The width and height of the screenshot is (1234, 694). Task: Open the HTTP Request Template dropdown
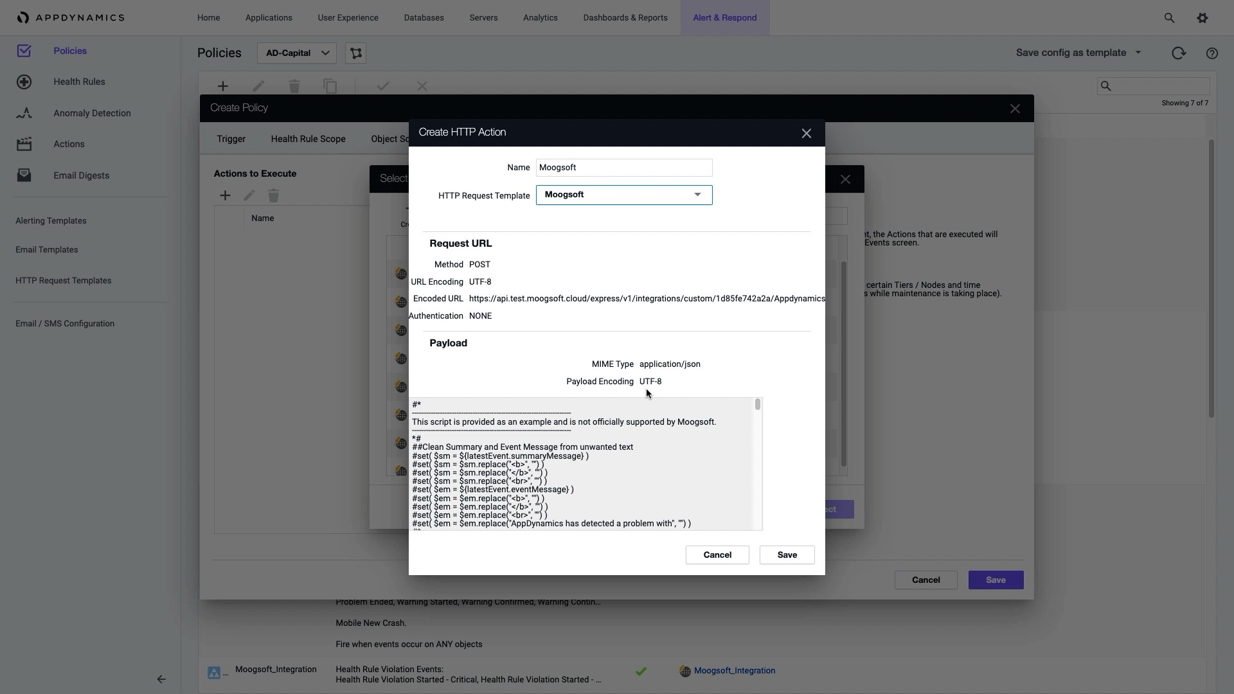[624, 195]
